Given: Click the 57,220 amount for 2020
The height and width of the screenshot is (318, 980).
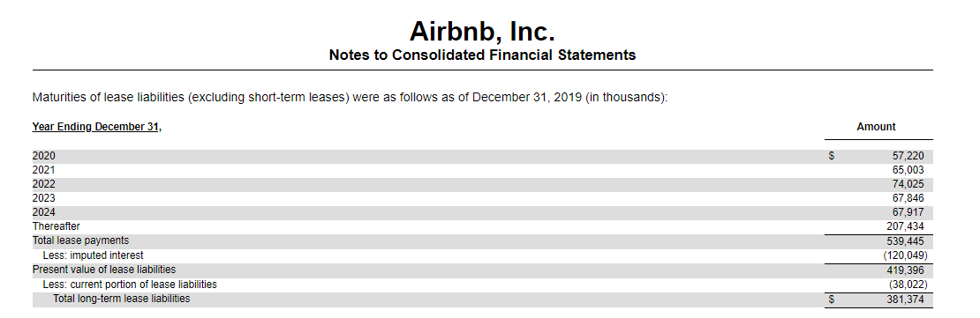Looking at the screenshot, I should (x=908, y=156).
